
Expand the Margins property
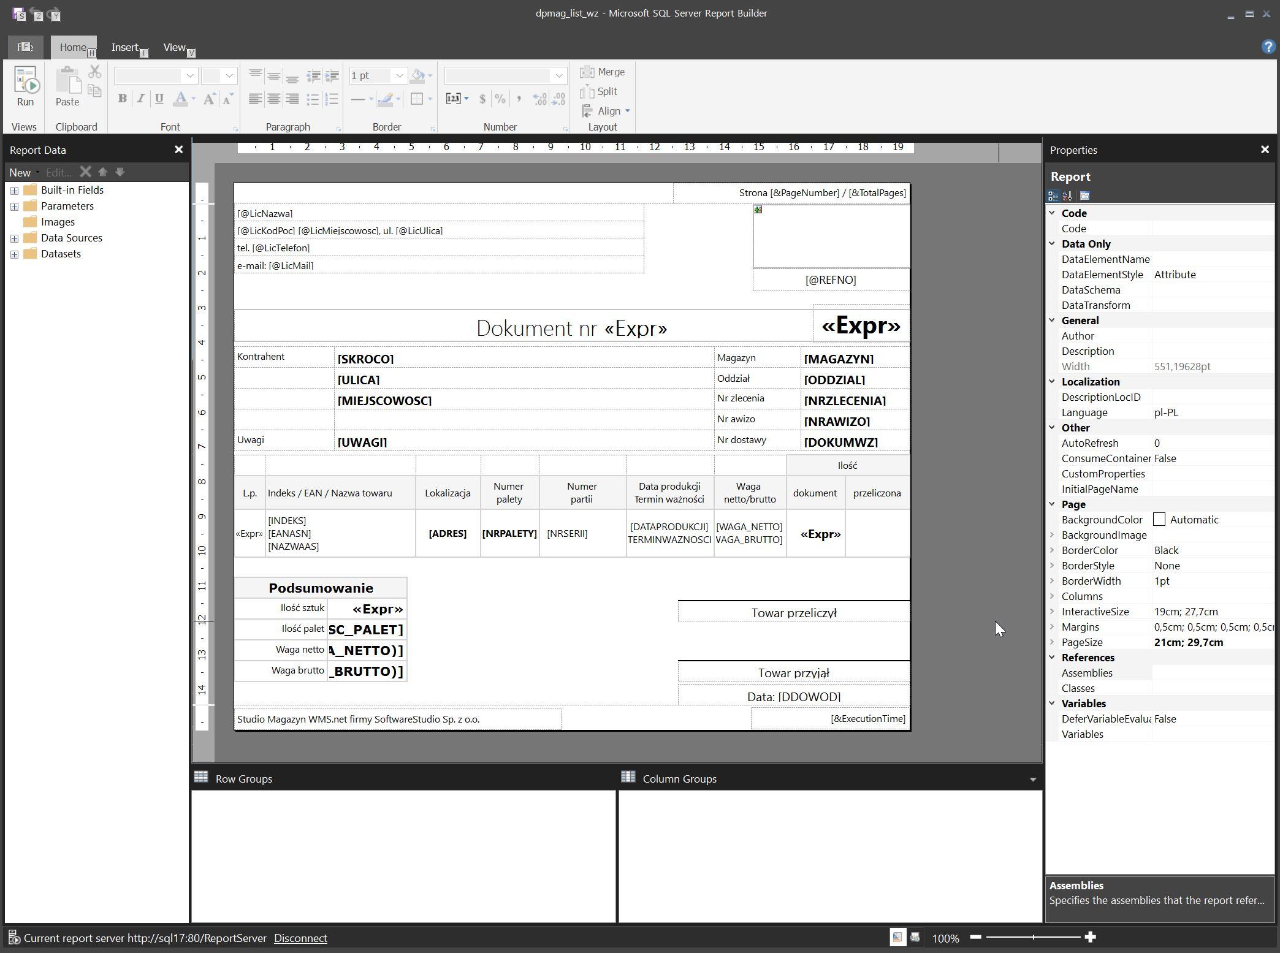(1052, 626)
